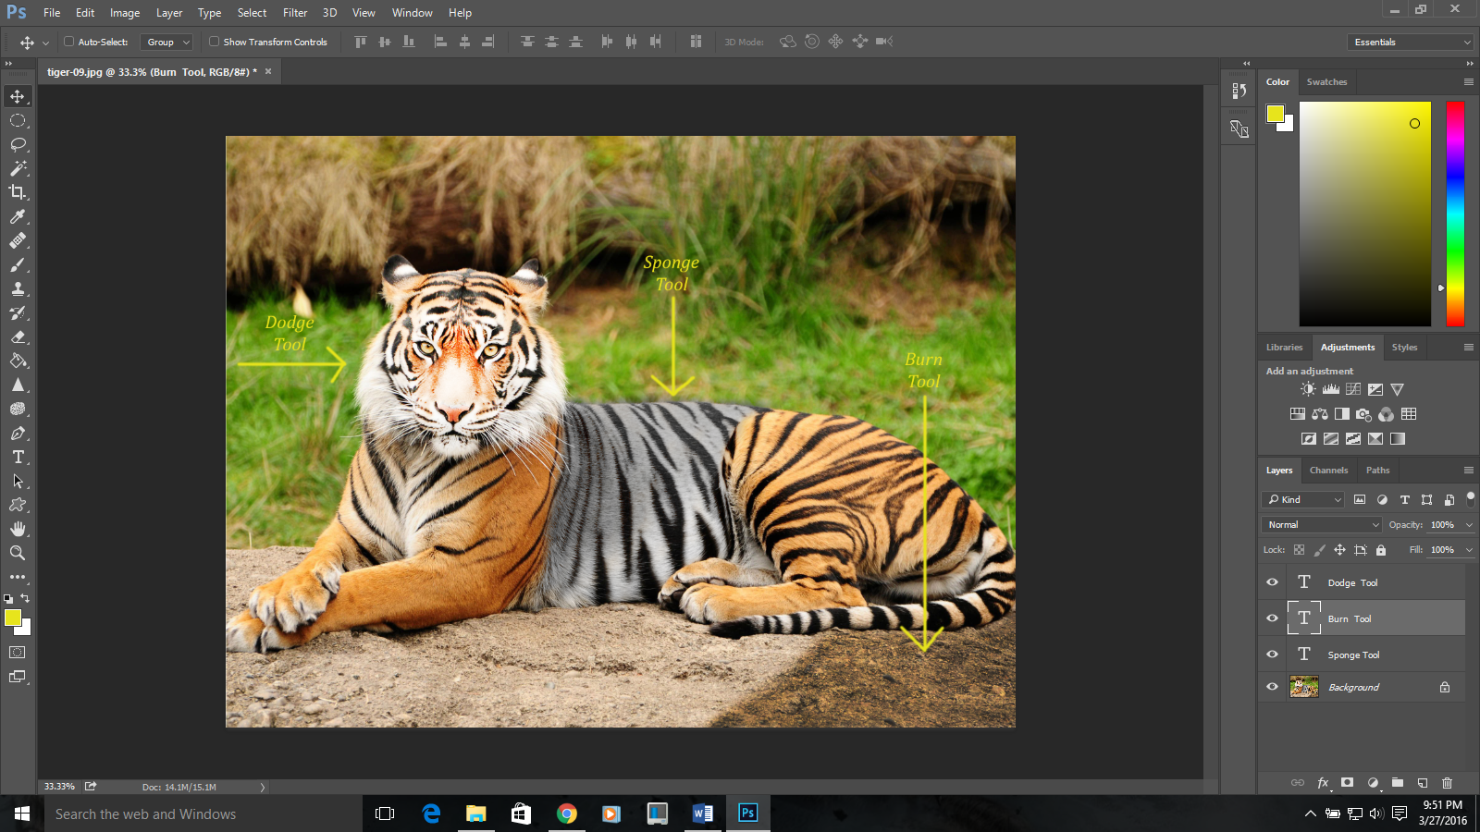Screen dimensions: 1480x832
Task: Open the Essentials workspace dropdown
Action: click(1410, 42)
